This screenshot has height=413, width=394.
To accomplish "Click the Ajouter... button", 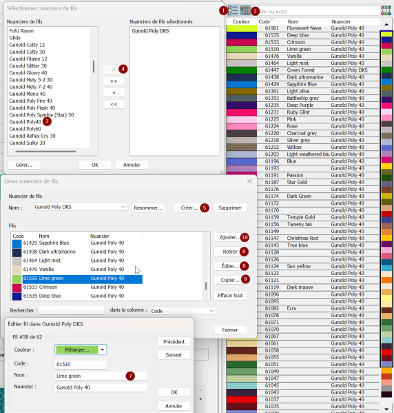I will point(230,237).
